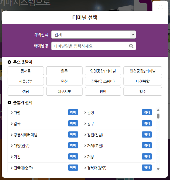Choose 거창 in the departure list
Image resolution: width=170 pixels, height=180 pixels.
(90, 157)
